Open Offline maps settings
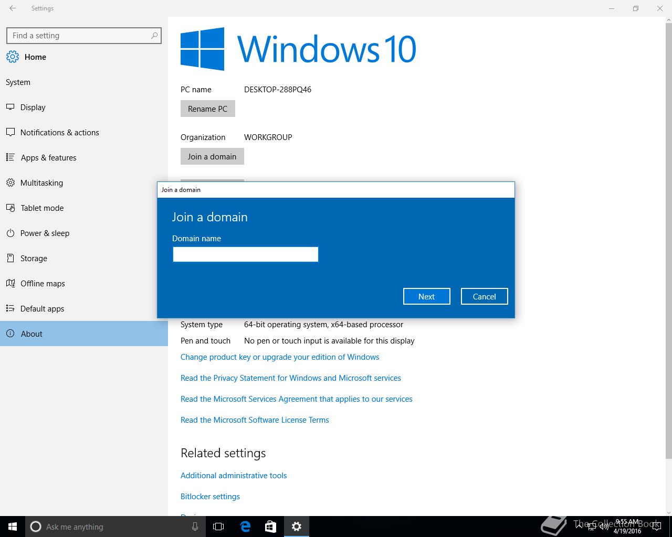Image resolution: width=672 pixels, height=537 pixels. [x=84, y=283]
